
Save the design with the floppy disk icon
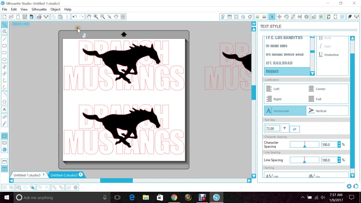tap(25, 17)
